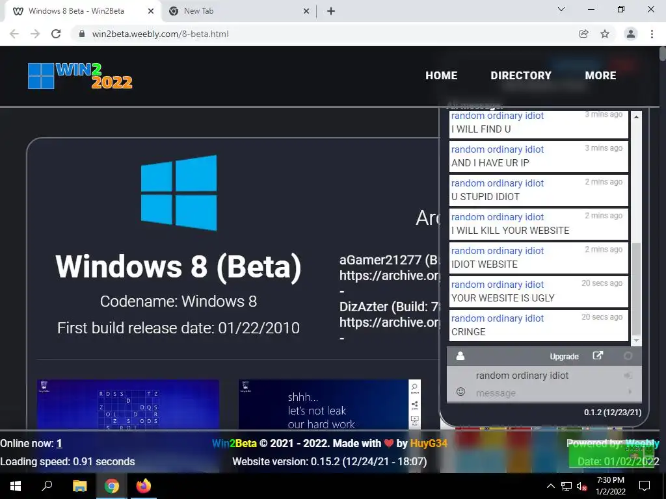This screenshot has height=499, width=666.
Task: Click the muted volume tray icon
Action: click(582, 486)
